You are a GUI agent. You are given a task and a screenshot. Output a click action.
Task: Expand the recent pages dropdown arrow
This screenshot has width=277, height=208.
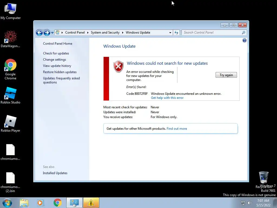[52, 33]
